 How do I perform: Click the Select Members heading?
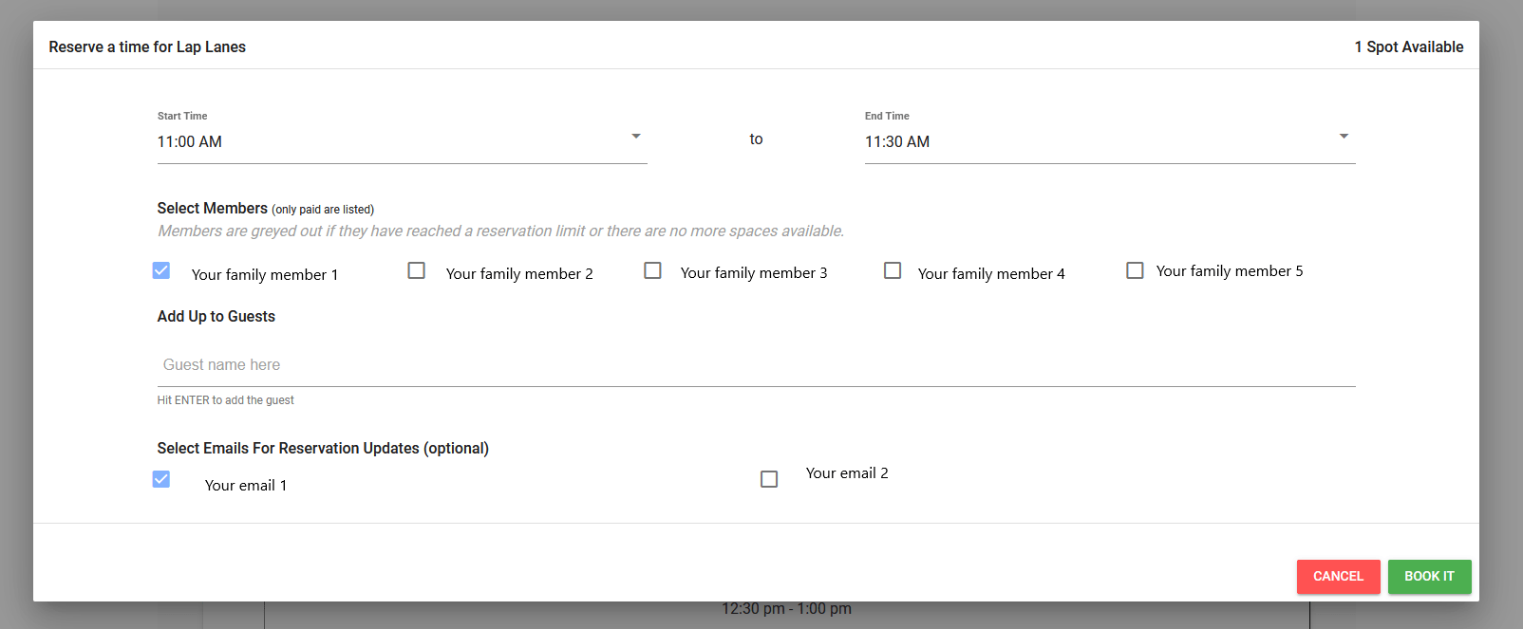pyautogui.click(x=213, y=209)
